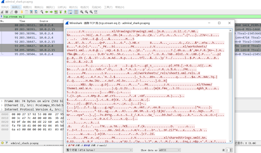
Task: Toggle auto-scroll during live capture
Action: click(x=70, y=12)
